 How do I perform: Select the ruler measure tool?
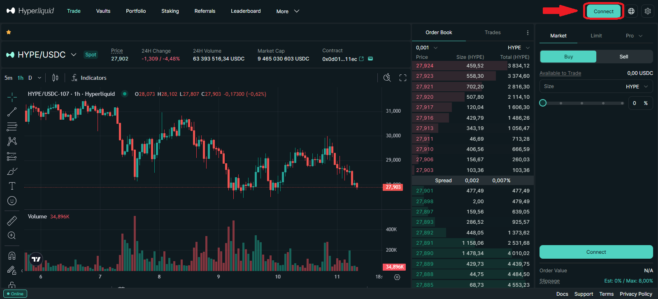point(12,221)
